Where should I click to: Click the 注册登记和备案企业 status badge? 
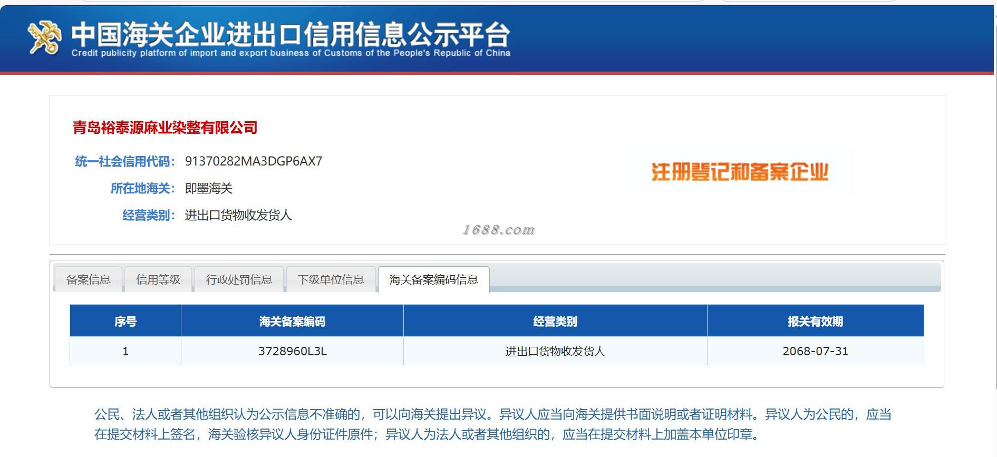[740, 172]
